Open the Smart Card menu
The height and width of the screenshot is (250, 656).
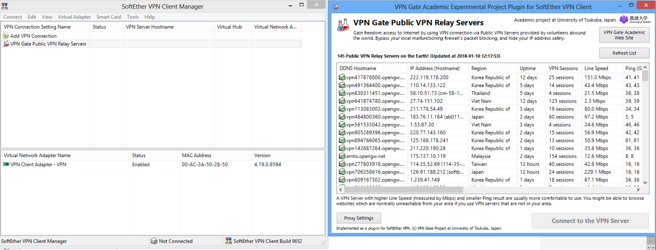(x=109, y=17)
